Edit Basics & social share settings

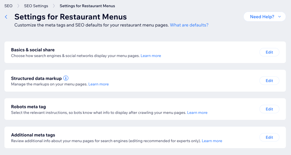coord(269,52)
